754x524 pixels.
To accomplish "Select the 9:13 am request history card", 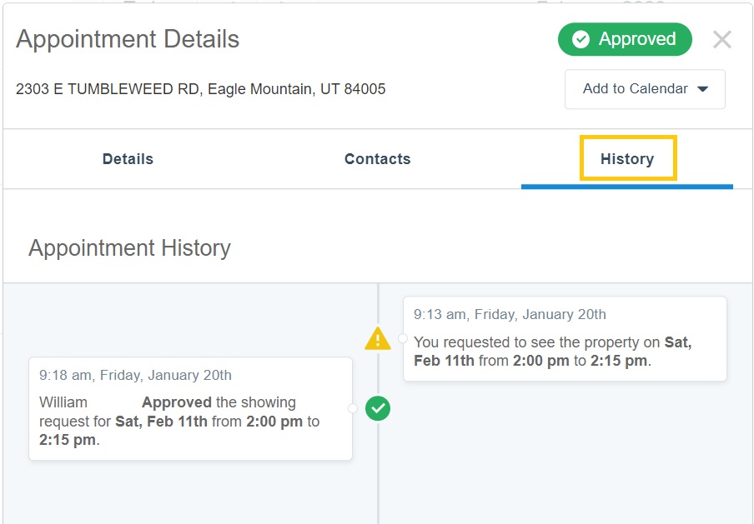I will point(565,339).
